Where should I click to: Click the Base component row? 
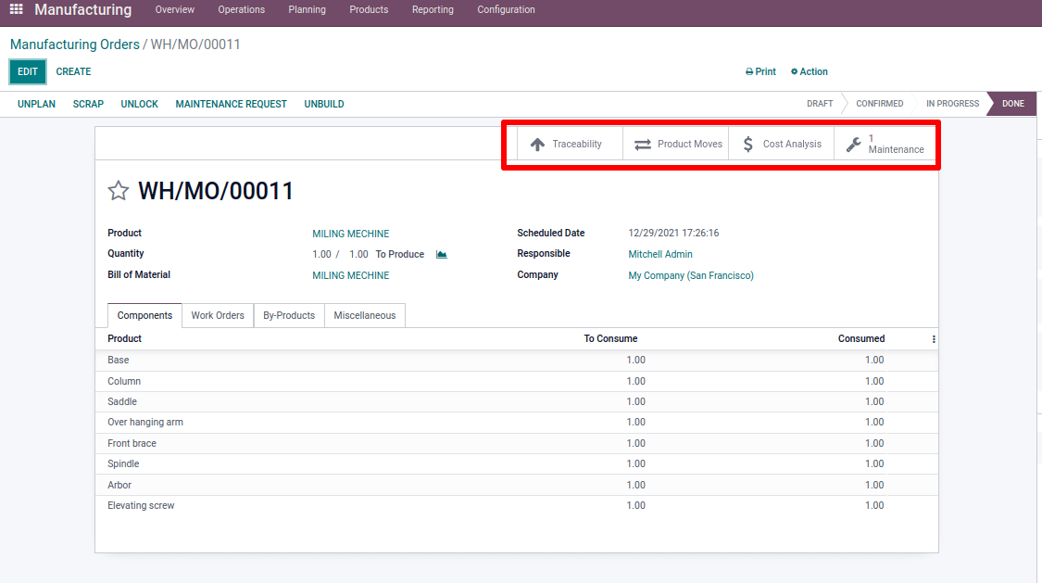[x=516, y=361]
